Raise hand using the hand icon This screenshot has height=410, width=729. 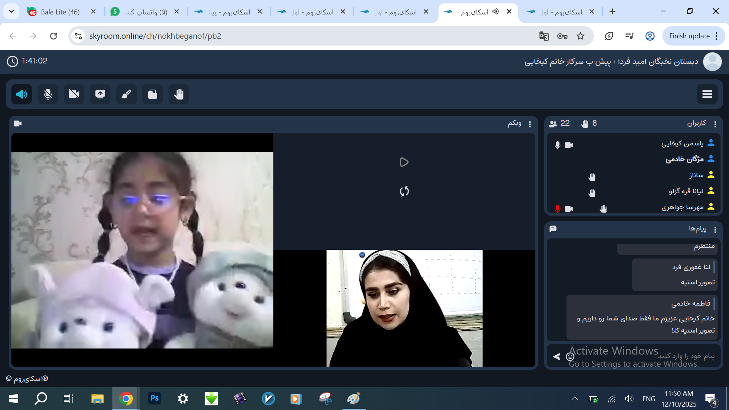click(x=179, y=94)
